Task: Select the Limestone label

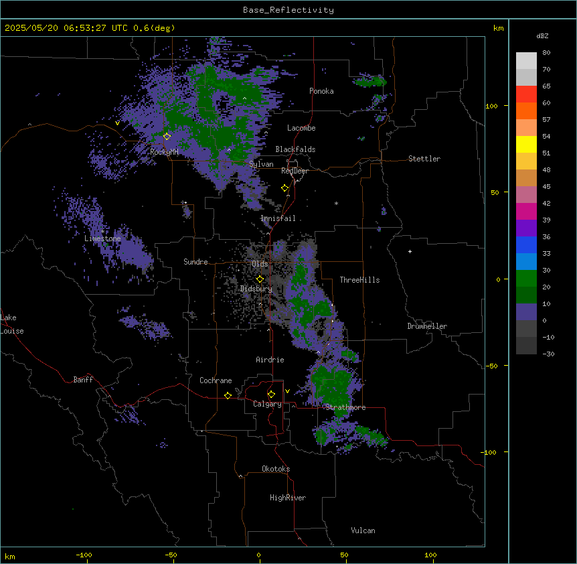Action: pyautogui.click(x=102, y=238)
